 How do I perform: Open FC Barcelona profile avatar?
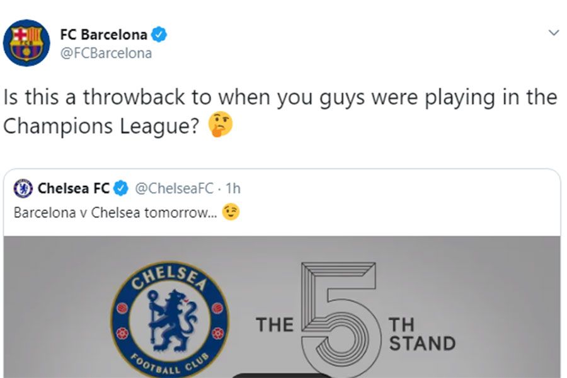(26, 43)
